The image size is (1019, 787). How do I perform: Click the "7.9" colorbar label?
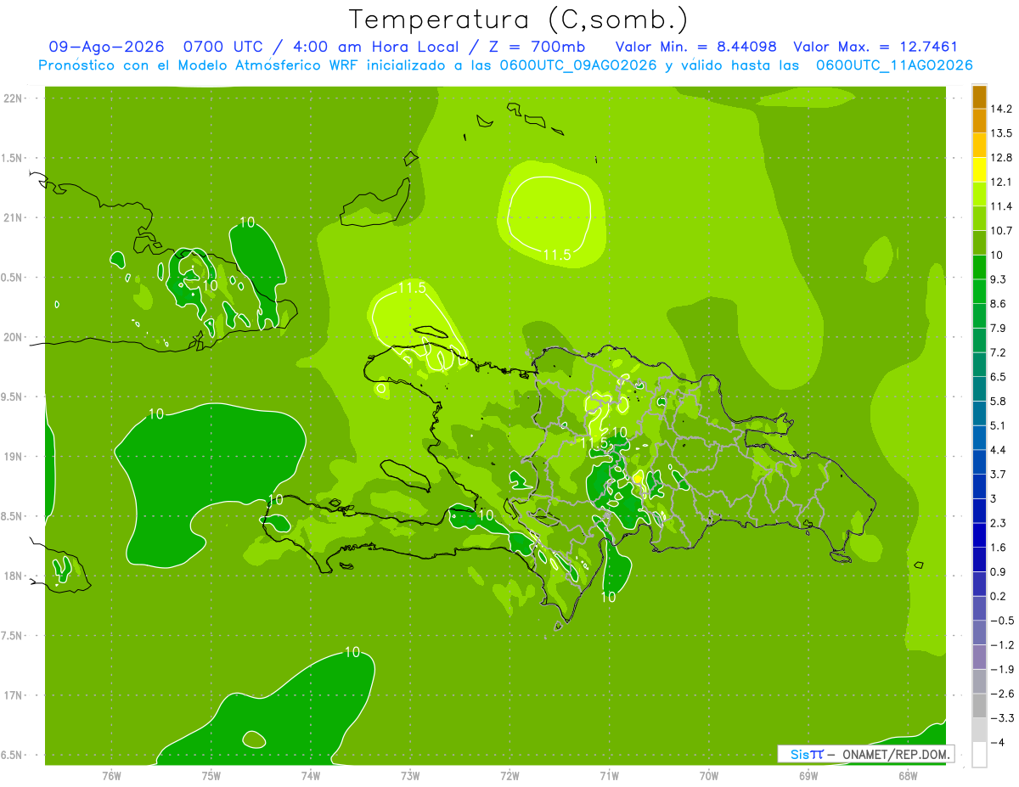[x=999, y=328]
